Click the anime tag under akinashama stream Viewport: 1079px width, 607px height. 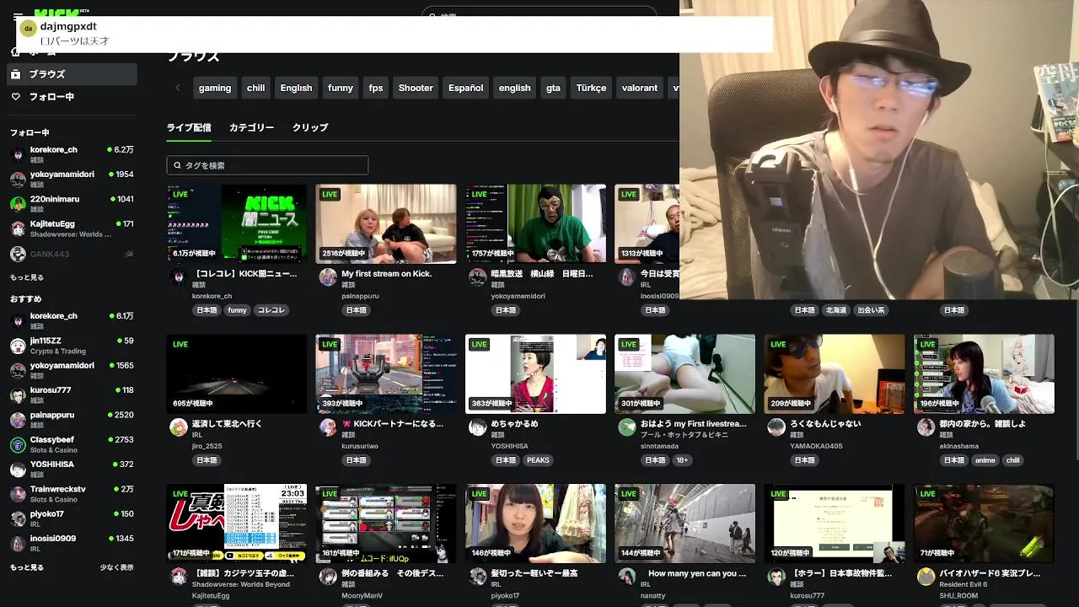point(985,460)
